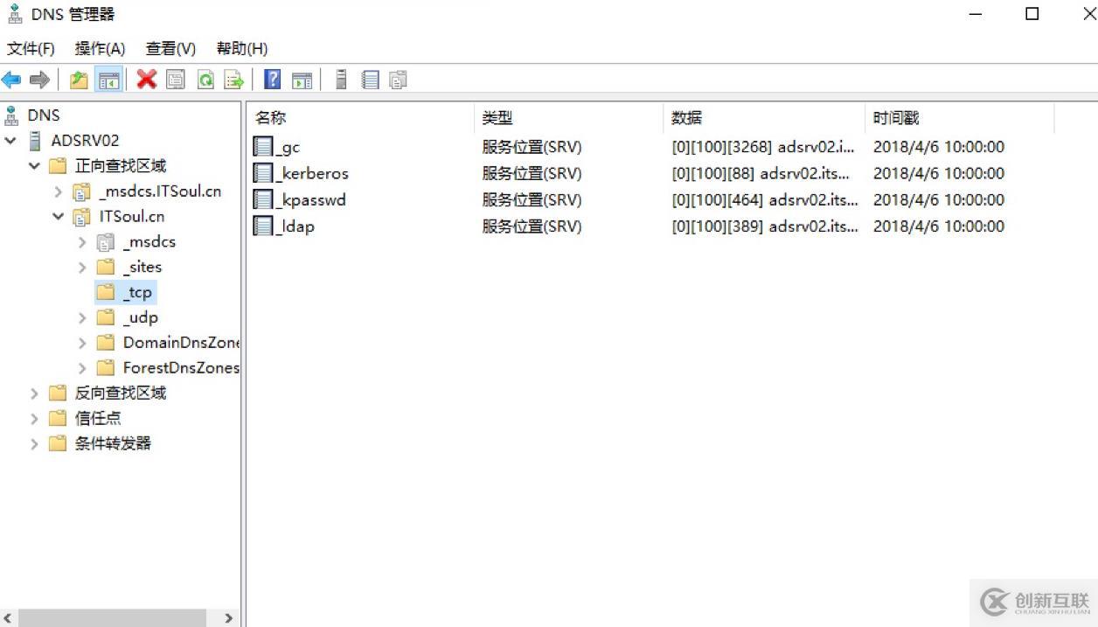Sort by the 类型 column header

[x=569, y=118]
